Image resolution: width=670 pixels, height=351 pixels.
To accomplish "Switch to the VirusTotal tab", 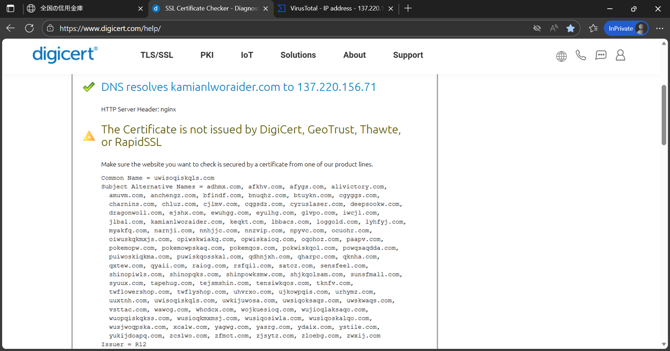I will 332,8.
